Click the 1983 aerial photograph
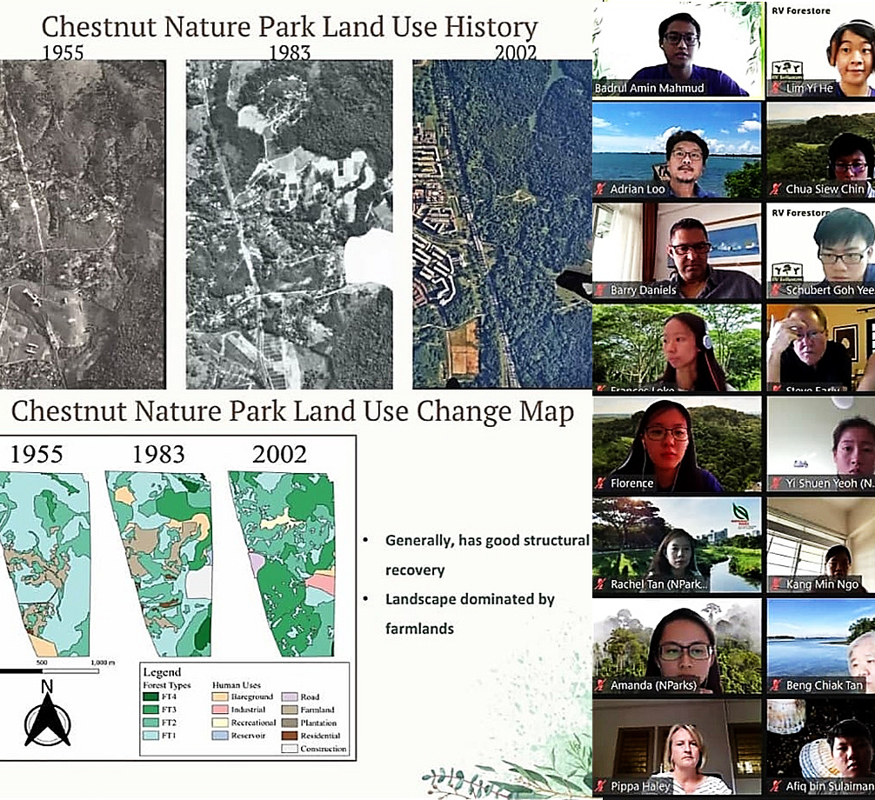 [x=289, y=224]
